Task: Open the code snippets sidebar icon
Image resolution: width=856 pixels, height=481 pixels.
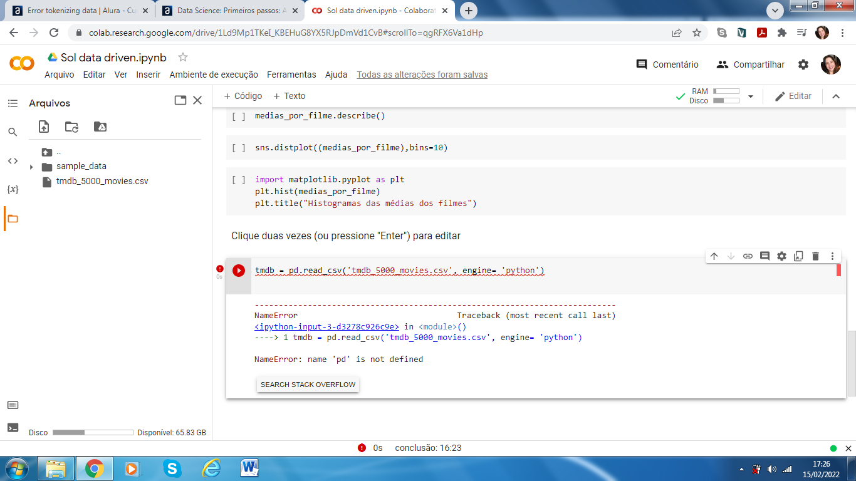Action: pyautogui.click(x=13, y=161)
